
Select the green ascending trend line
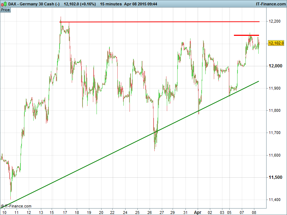(x=143, y=146)
